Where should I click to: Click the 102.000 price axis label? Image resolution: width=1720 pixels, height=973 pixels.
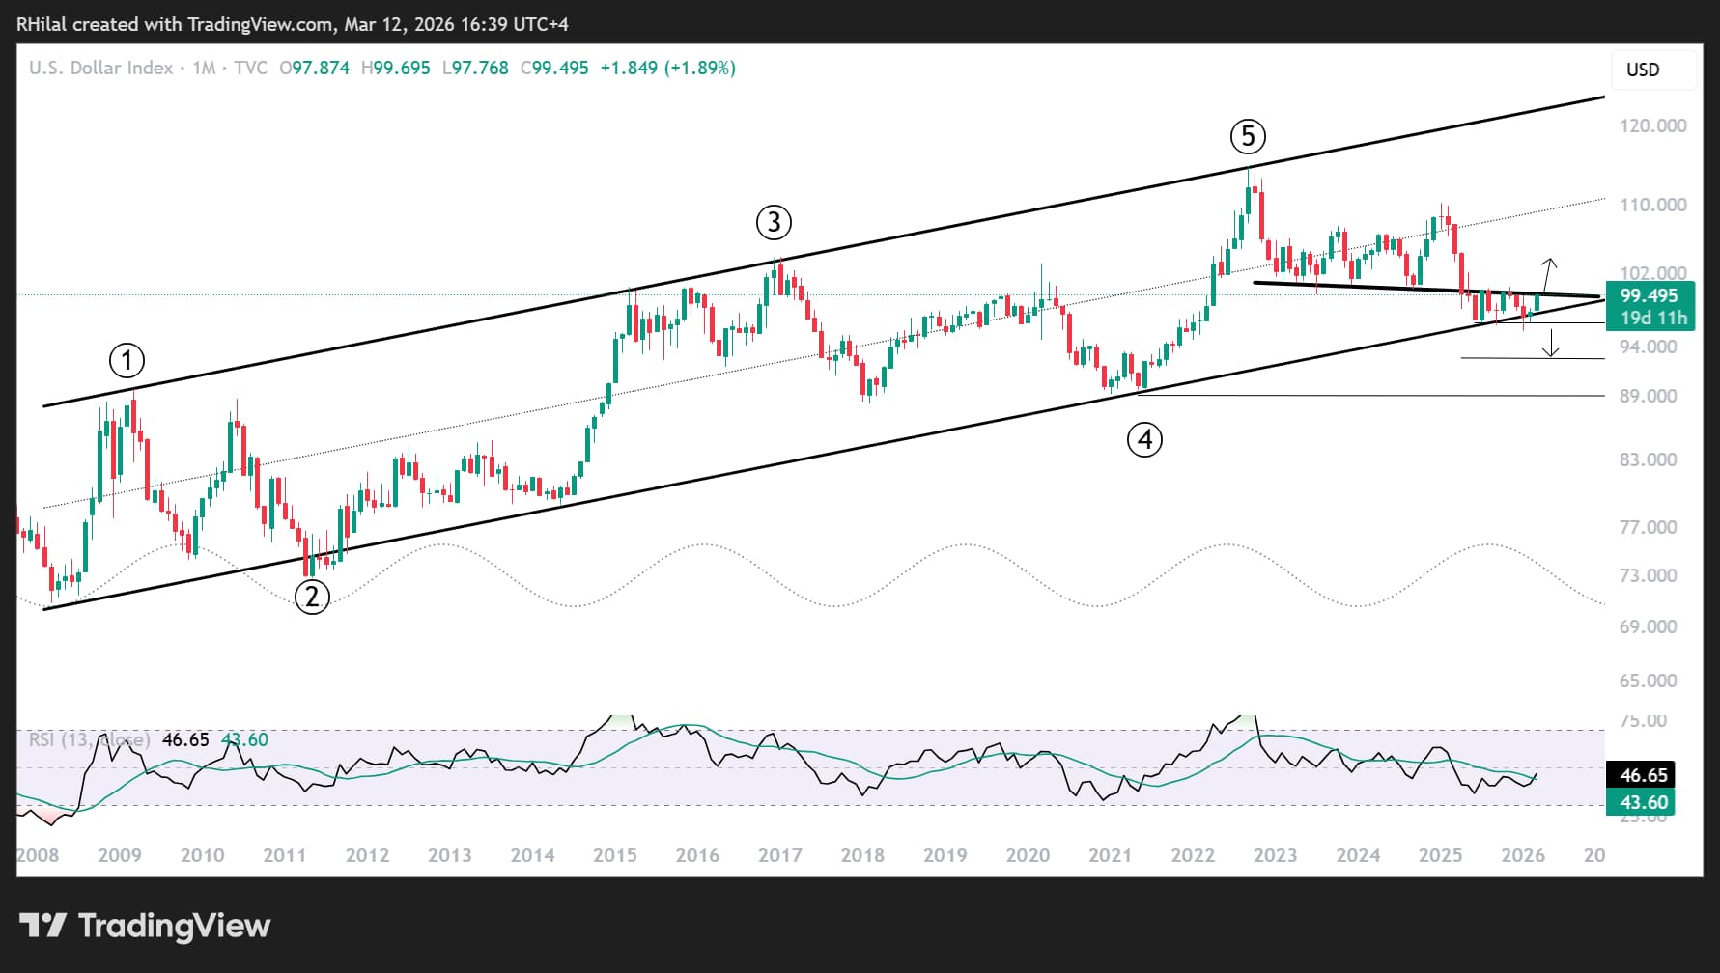click(1652, 273)
